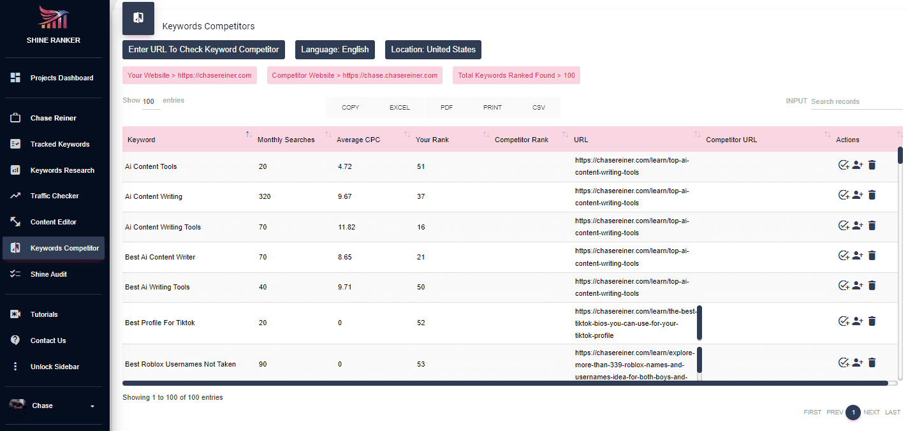Click the Projects Dashboard grid icon

(15, 78)
